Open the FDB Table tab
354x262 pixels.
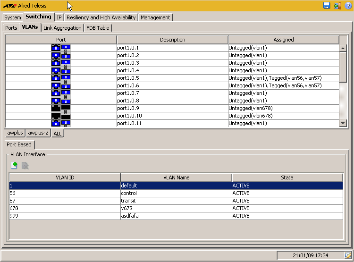(x=98, y=28)
